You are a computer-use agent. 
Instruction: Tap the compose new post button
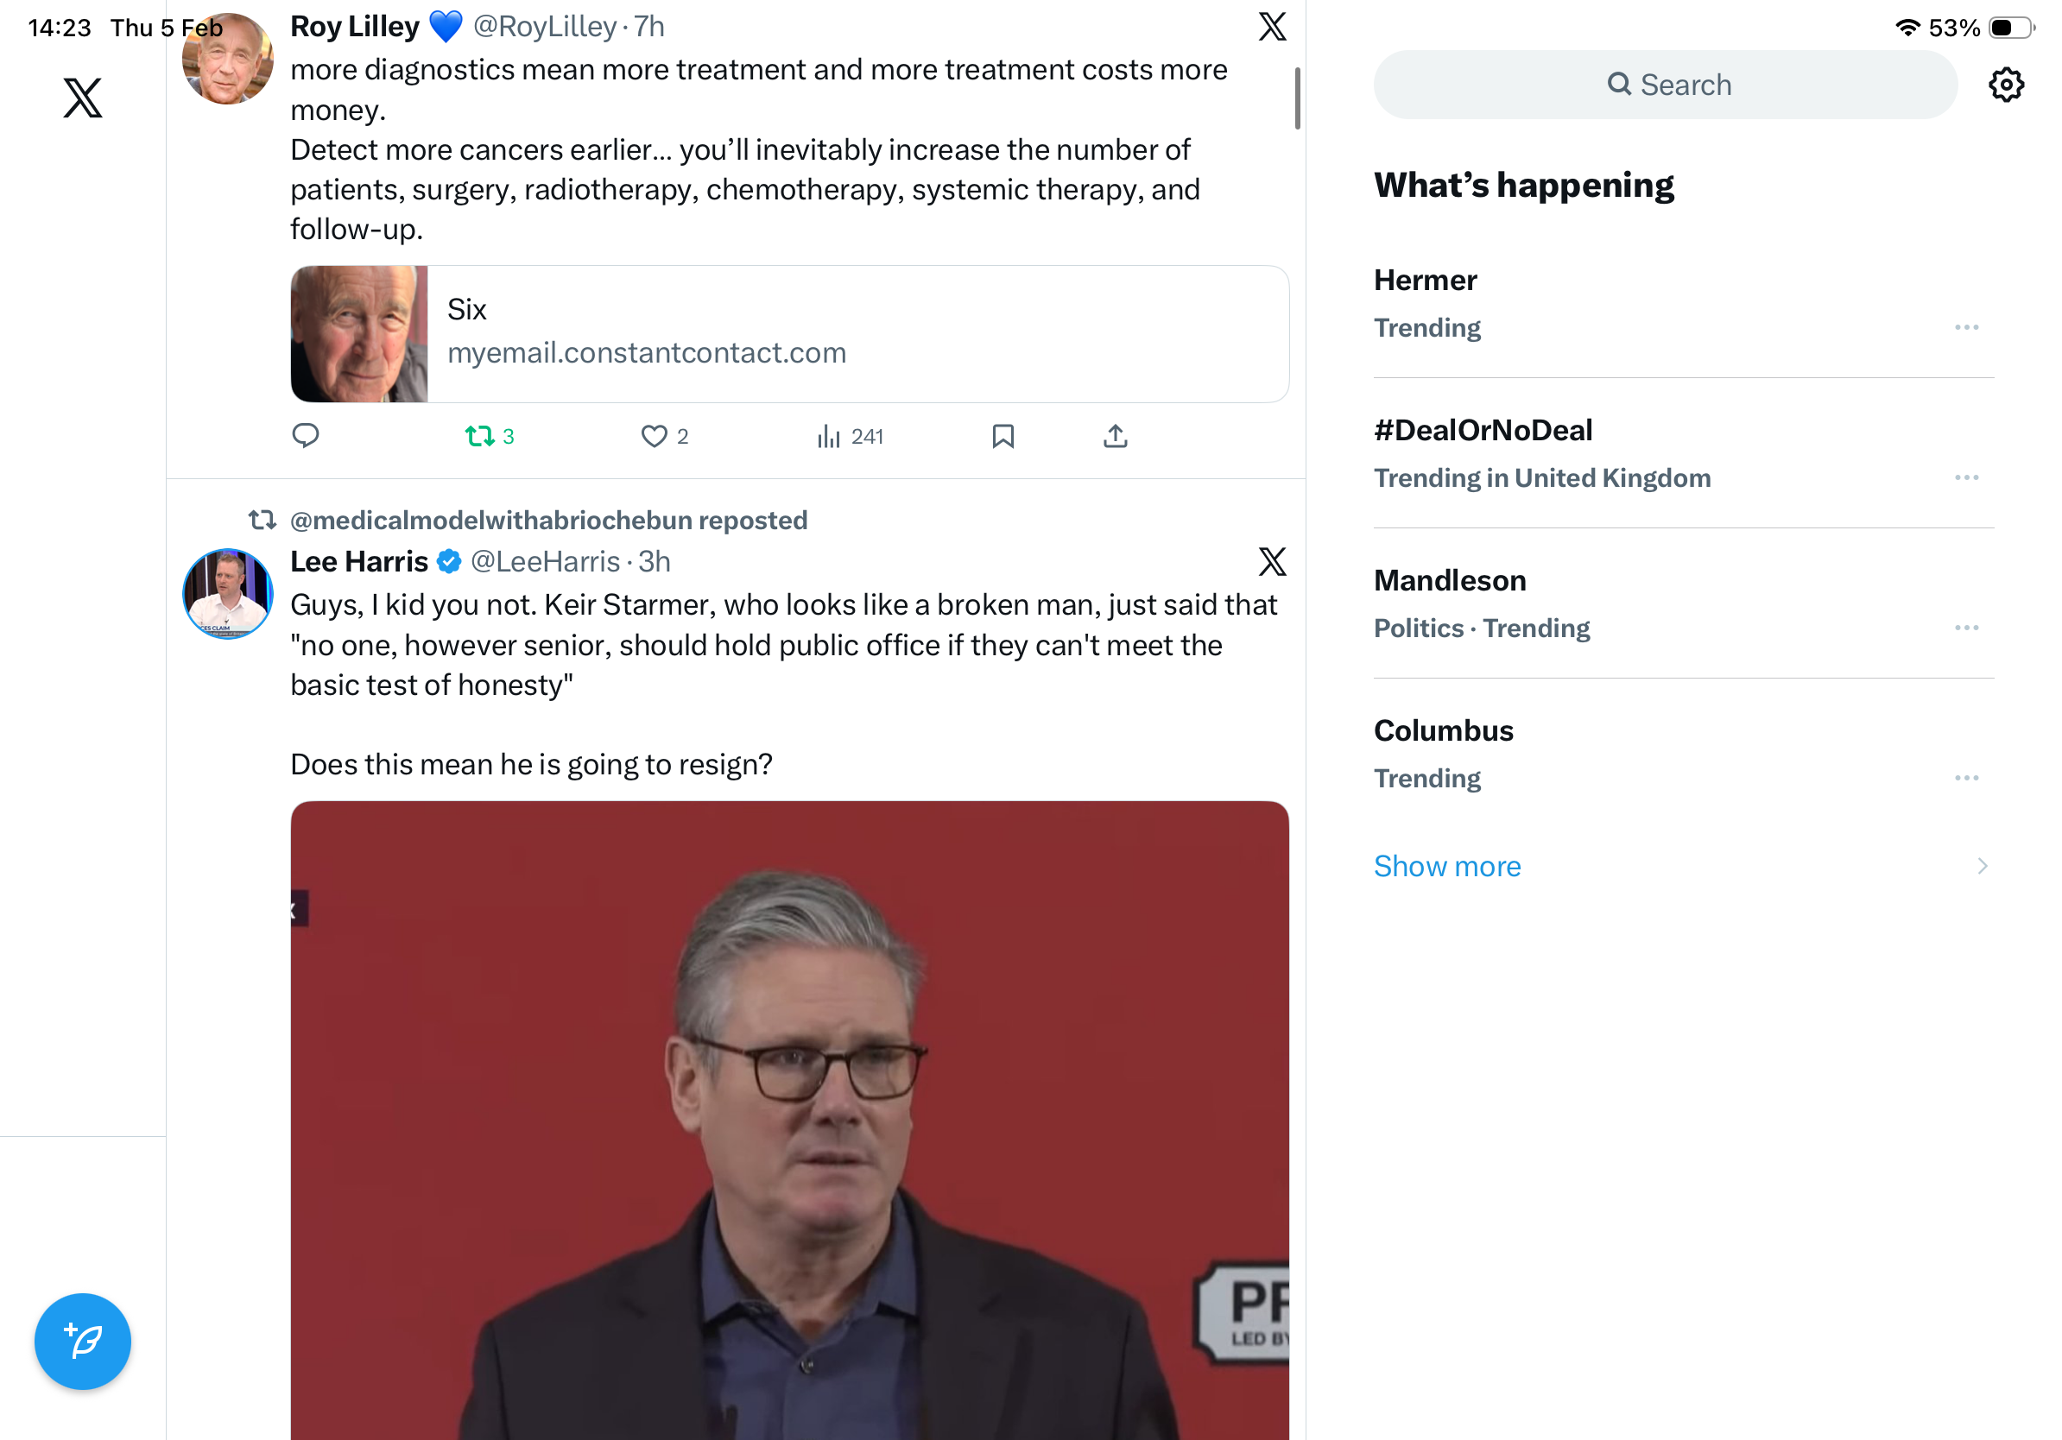(83, 1342)
